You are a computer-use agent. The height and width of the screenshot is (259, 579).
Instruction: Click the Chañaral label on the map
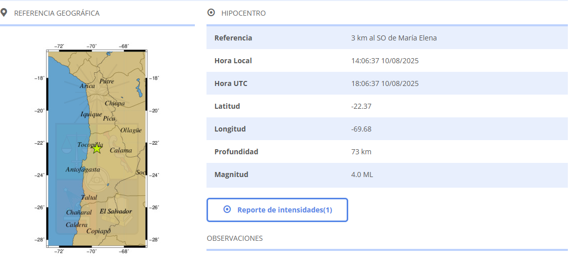79,212
